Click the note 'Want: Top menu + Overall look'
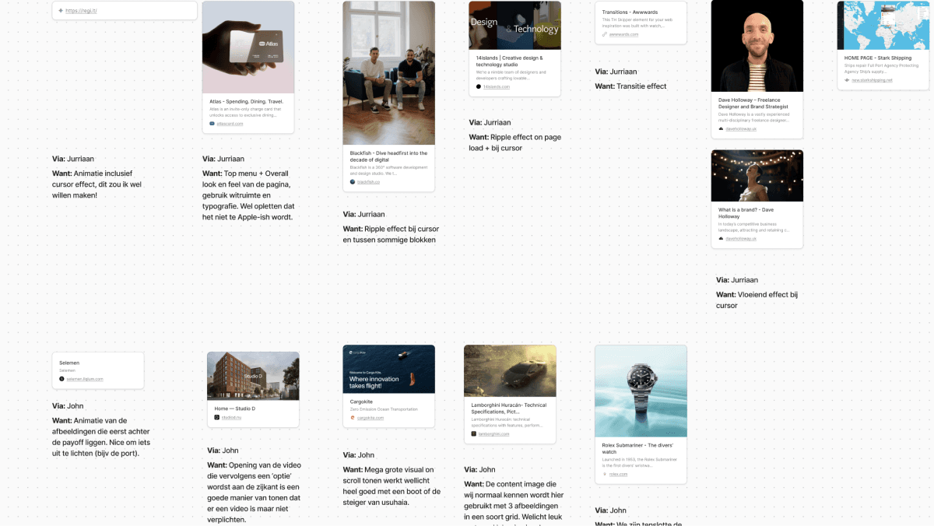 [248, 195]
